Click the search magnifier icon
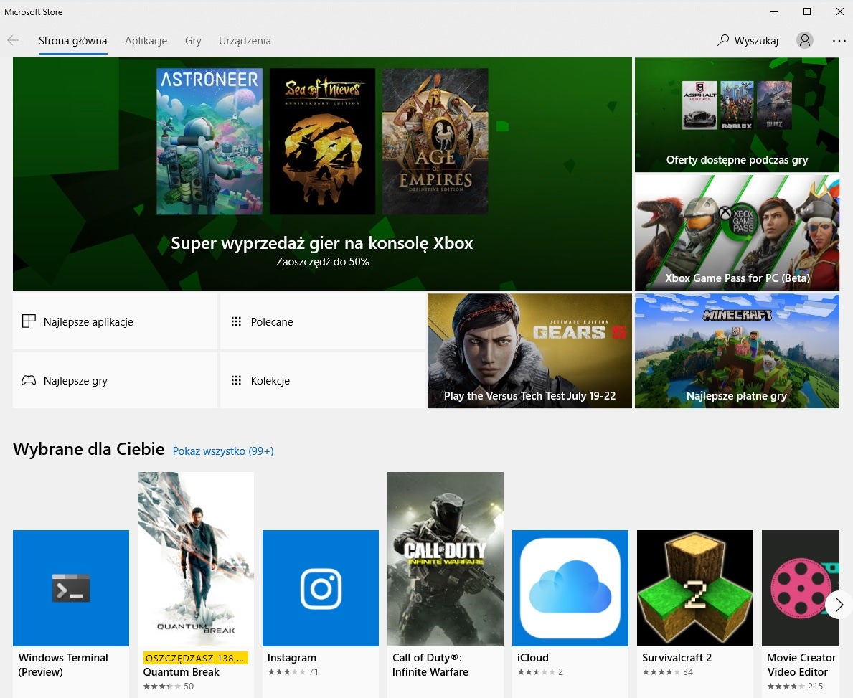853x698 pixels. point(723,40)
